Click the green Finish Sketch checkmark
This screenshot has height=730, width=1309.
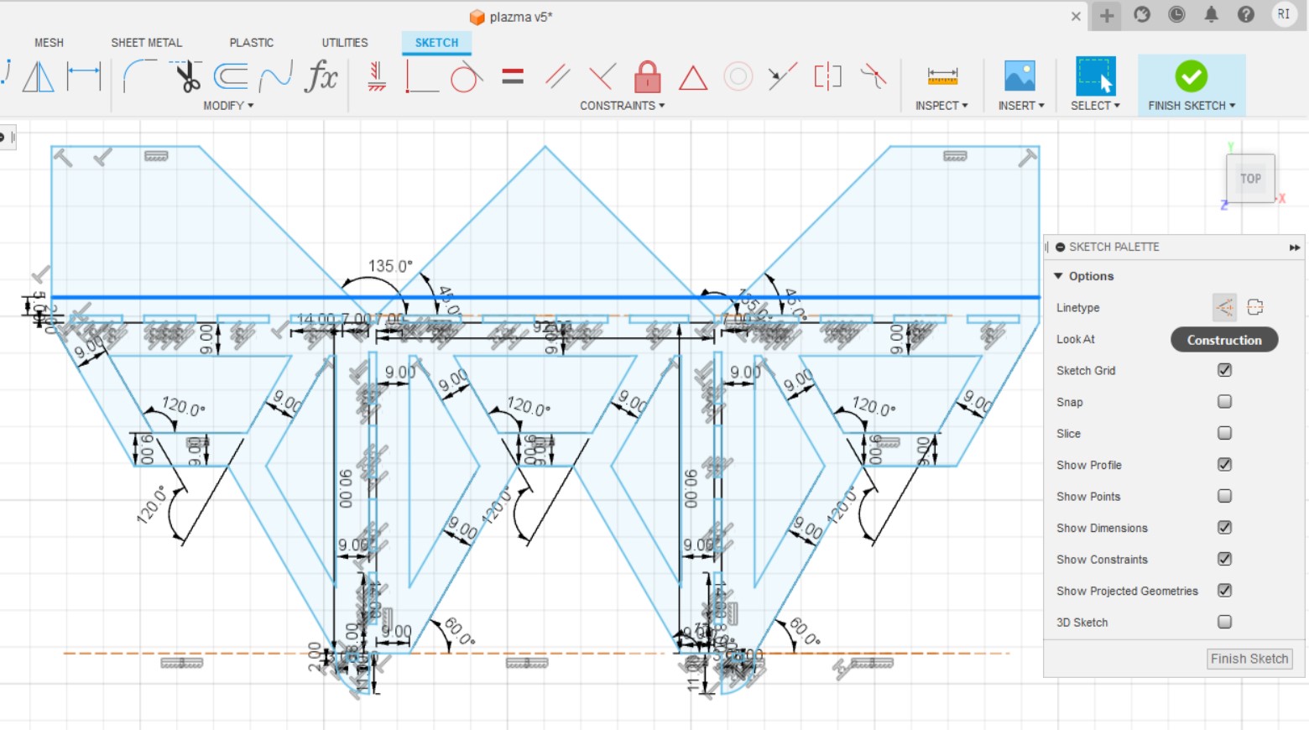click(1191, 76)
